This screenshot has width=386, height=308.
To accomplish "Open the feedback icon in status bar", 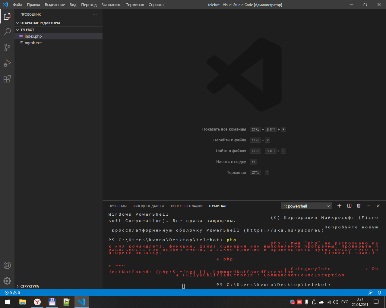I will pos(370,293).
